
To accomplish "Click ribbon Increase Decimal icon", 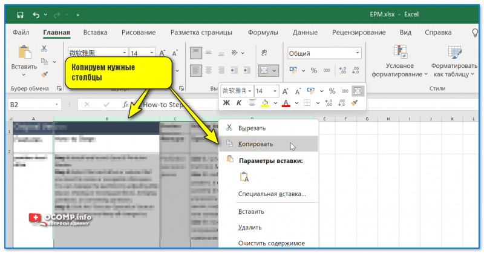I will 342,70.
